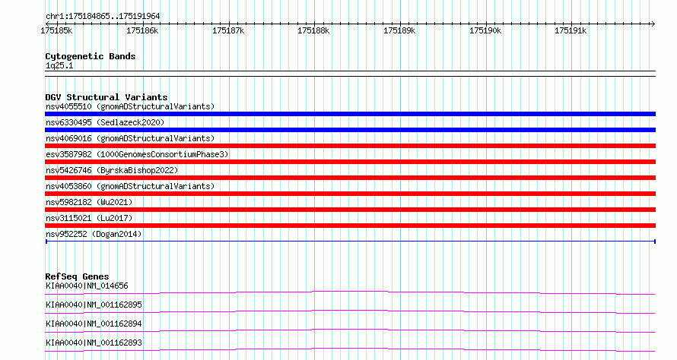Screen dimensions: 677x360
Task: Open variant nsv3115021 (Lu2017)
Action: 89,218
